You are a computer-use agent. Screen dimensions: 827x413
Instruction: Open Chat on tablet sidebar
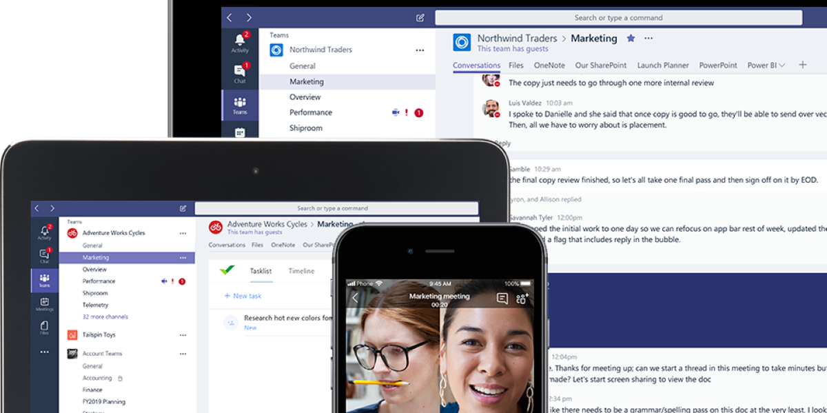point(45,256)
